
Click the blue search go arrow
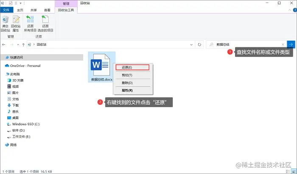tap(291, 44)
